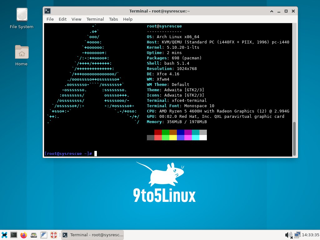Click the WM Theme: Default line
320x240 pixels.
pyautogui.click(x=168, y=84)
